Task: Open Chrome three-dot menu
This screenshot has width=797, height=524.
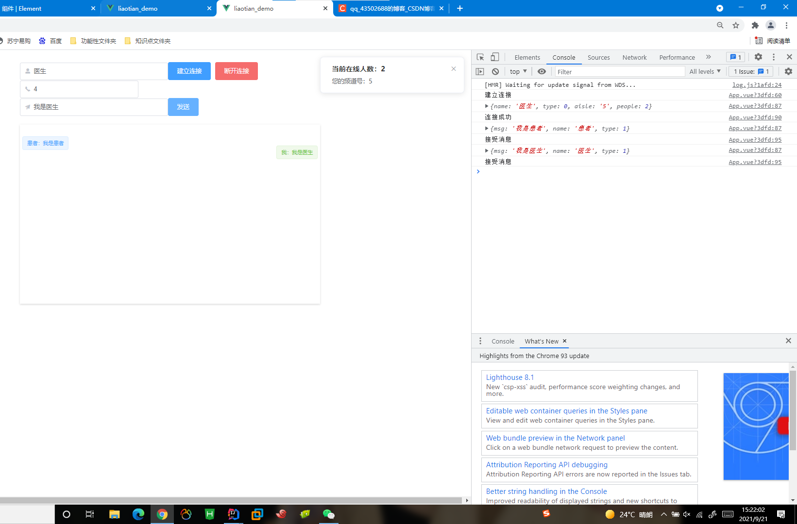Action: (x=786, y=25)
